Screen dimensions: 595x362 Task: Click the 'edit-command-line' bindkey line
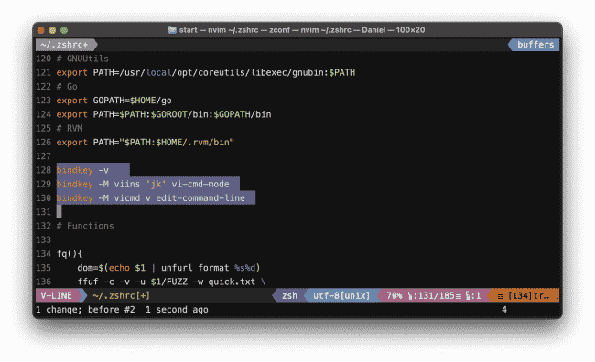click(x=151, y=197)
